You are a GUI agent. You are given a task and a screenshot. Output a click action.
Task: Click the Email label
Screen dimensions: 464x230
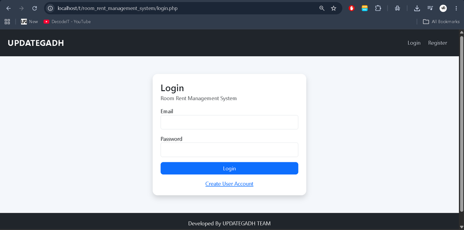click(x=167, y=112)
